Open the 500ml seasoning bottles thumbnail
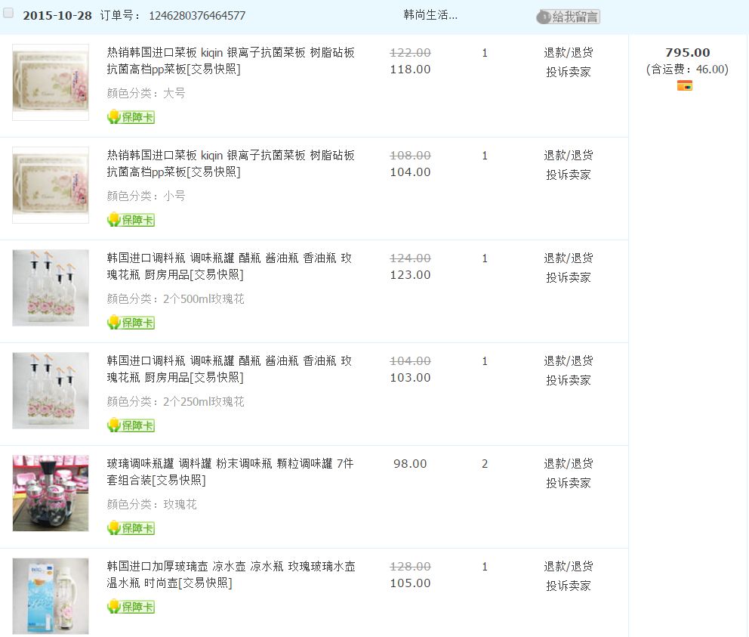 pyautogui.click(x=51, y=288)
